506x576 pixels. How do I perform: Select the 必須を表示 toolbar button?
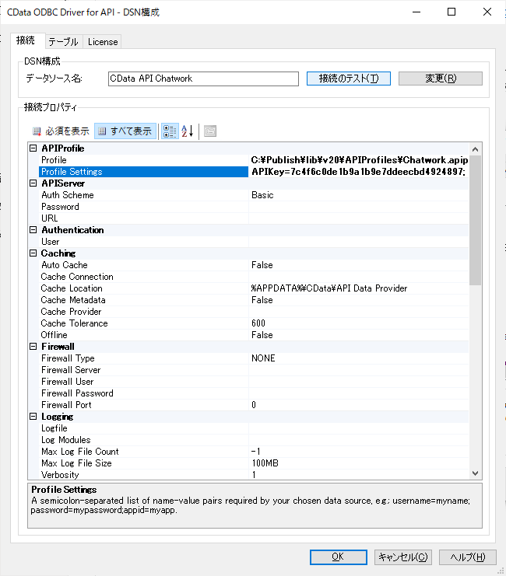pyautogui.click(x=61, y=131)
